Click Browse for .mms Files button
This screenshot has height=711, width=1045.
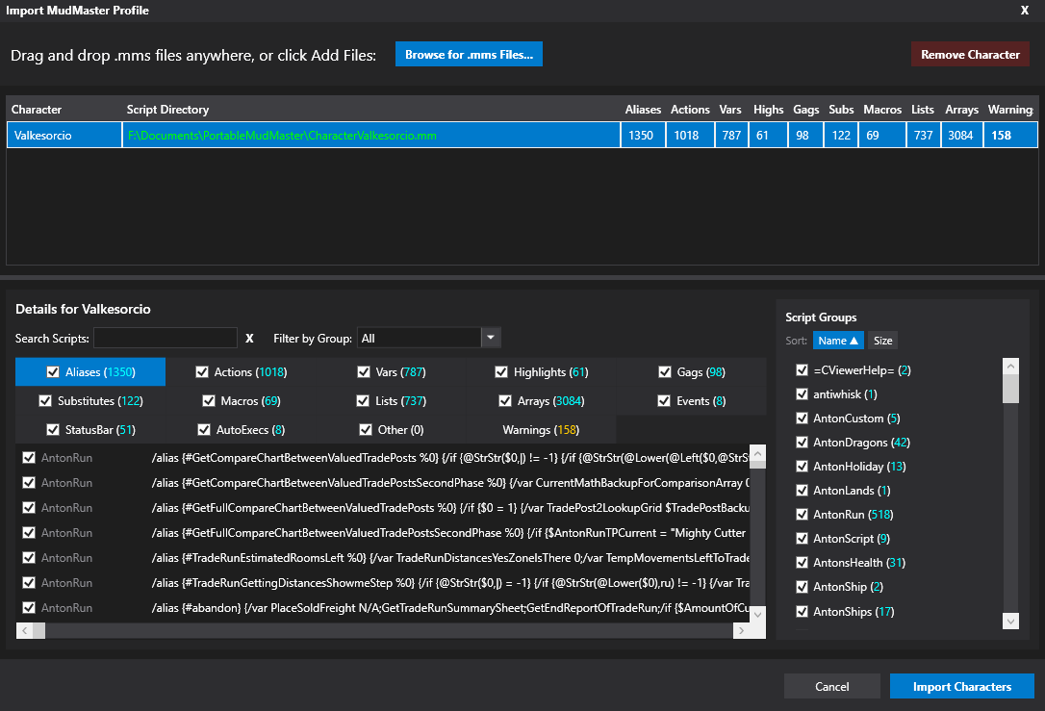(469, 54)
